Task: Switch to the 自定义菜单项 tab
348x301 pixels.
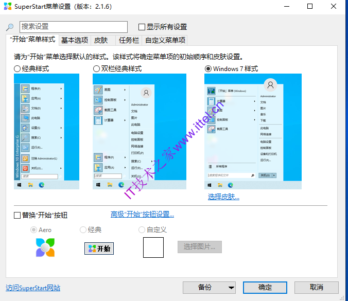Action: click(x=165, y=40)
